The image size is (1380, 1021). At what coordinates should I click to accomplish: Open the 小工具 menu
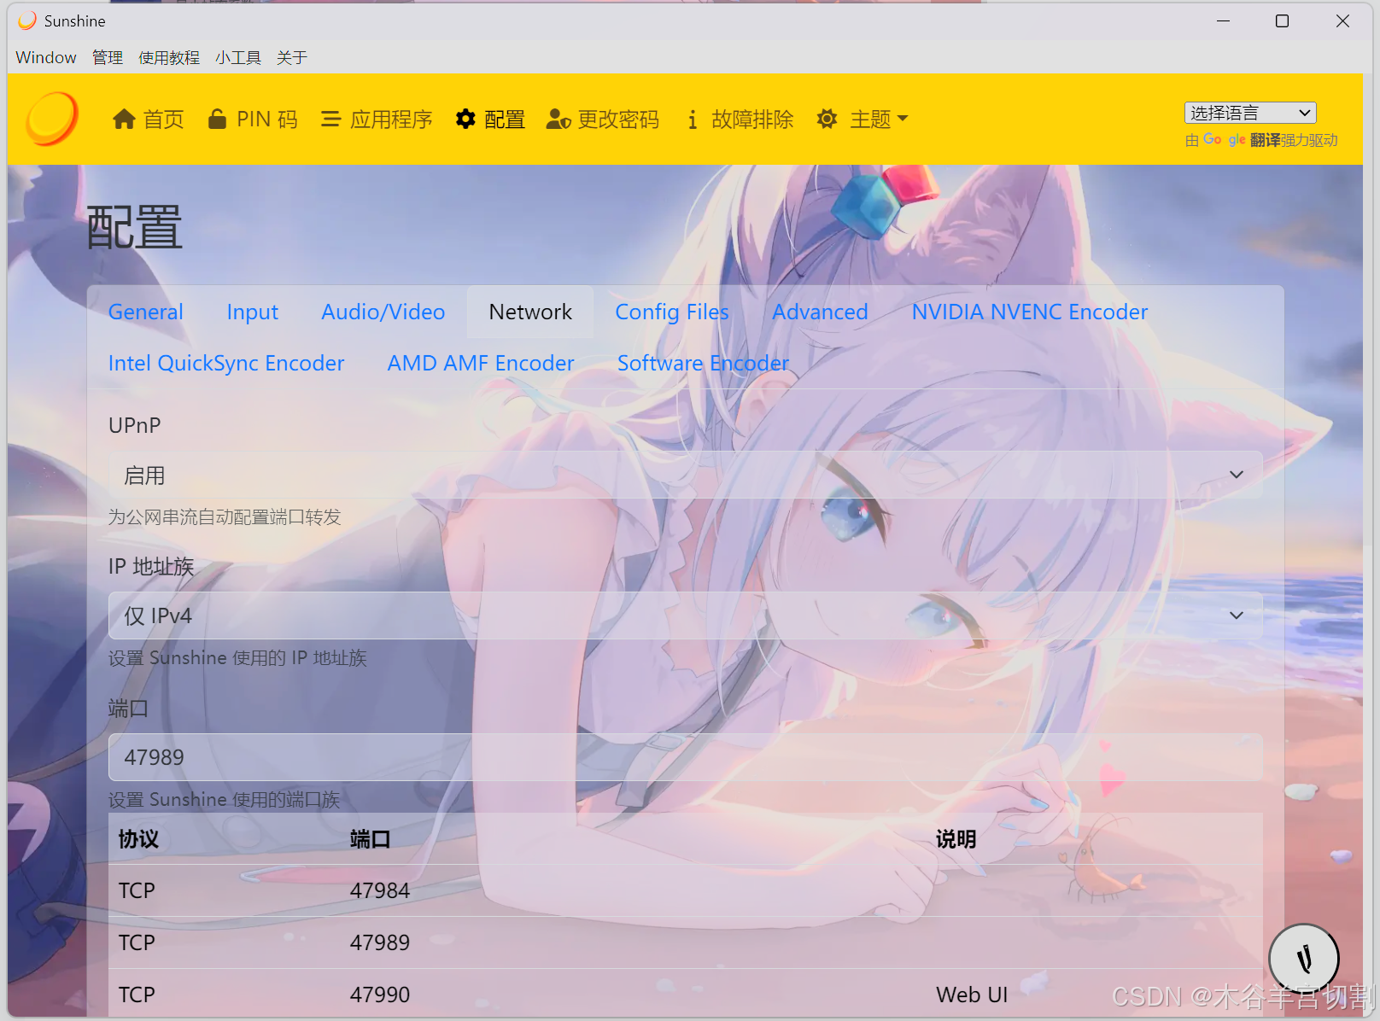(238, 57)
